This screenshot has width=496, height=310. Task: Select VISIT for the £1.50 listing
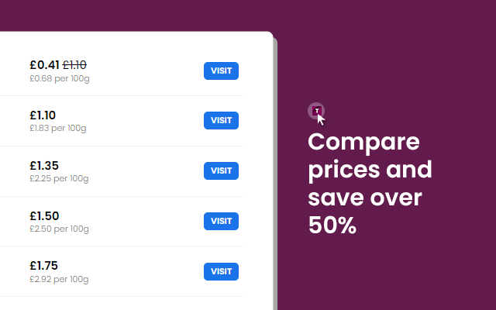point(221,221)
